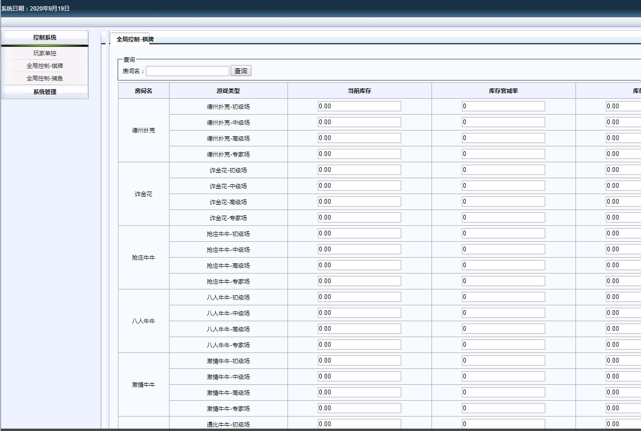Viewport: 641px width, 431px height.
Task: Expand the 系统管理 sidebar section
Action: [x=45, y=92]
